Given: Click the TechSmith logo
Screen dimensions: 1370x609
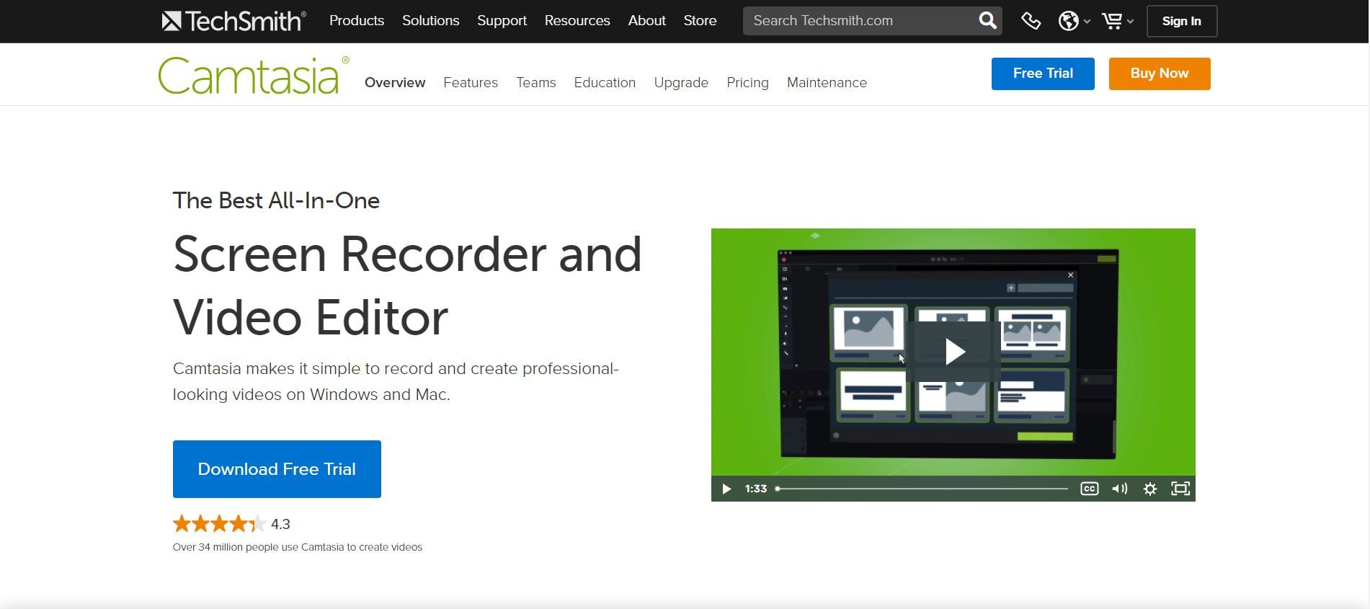Looking at the screenshot, I should pyautogui.click(x=234, y=21).
